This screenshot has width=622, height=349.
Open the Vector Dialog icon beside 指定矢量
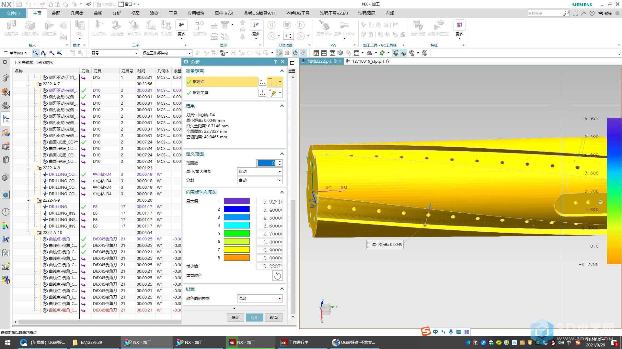(262, 93)
